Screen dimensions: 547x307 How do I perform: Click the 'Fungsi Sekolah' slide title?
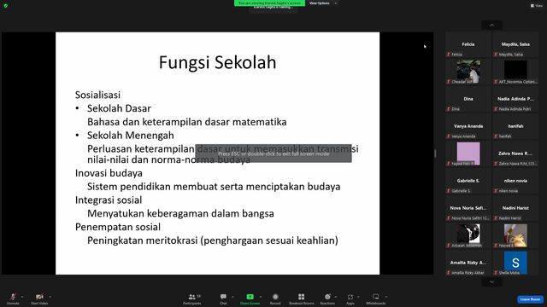tap(217, 62)
